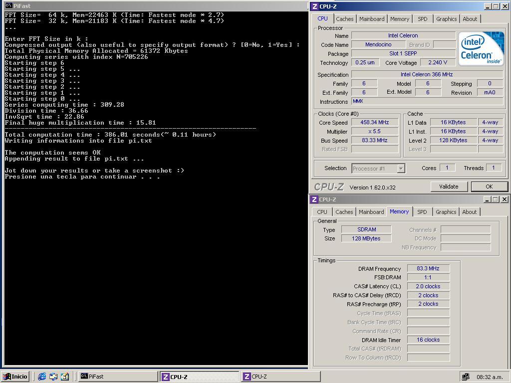Click the taskbar clock 08:32 a.m.
The height and width of the screenshot is (383, 511).
[x=489, y=377]
